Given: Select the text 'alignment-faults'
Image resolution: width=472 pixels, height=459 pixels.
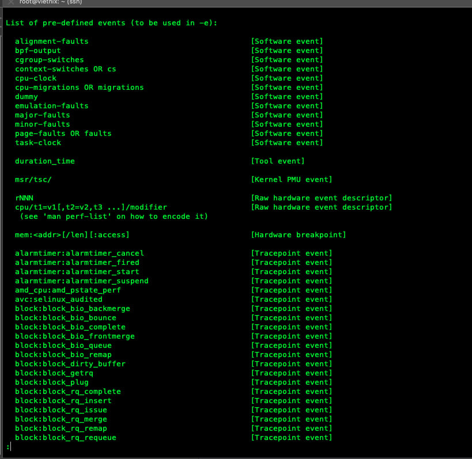Looking at the screenshot, I should click(51, 41).
